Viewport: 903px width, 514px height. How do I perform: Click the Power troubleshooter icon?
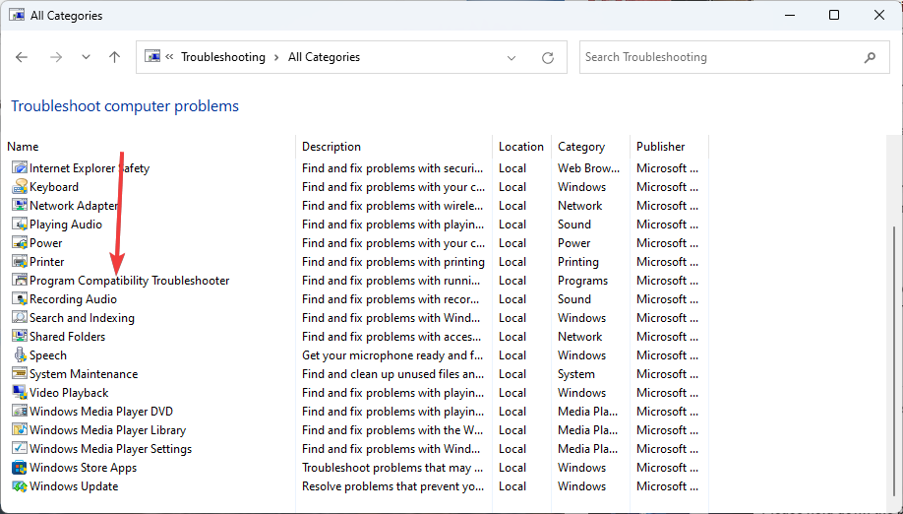coord(20,243)
